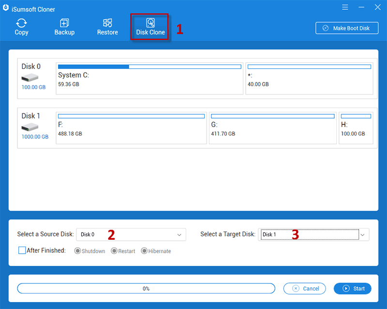Select the F: partition 488.18 GB

(131, 128)
